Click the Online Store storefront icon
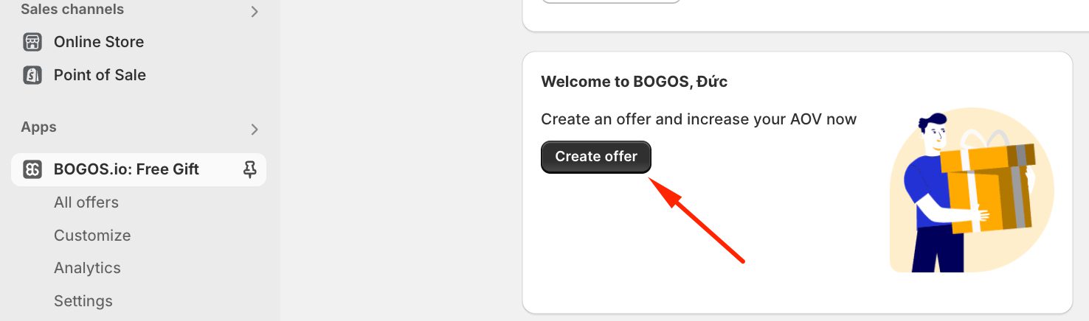 32,42
